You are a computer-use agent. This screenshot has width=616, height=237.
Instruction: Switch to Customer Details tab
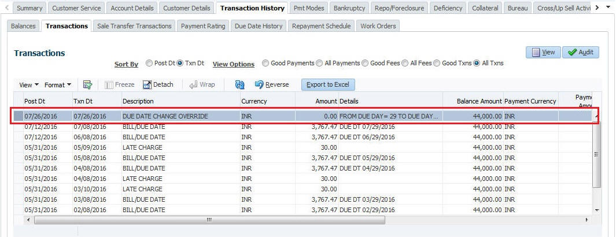187,8
